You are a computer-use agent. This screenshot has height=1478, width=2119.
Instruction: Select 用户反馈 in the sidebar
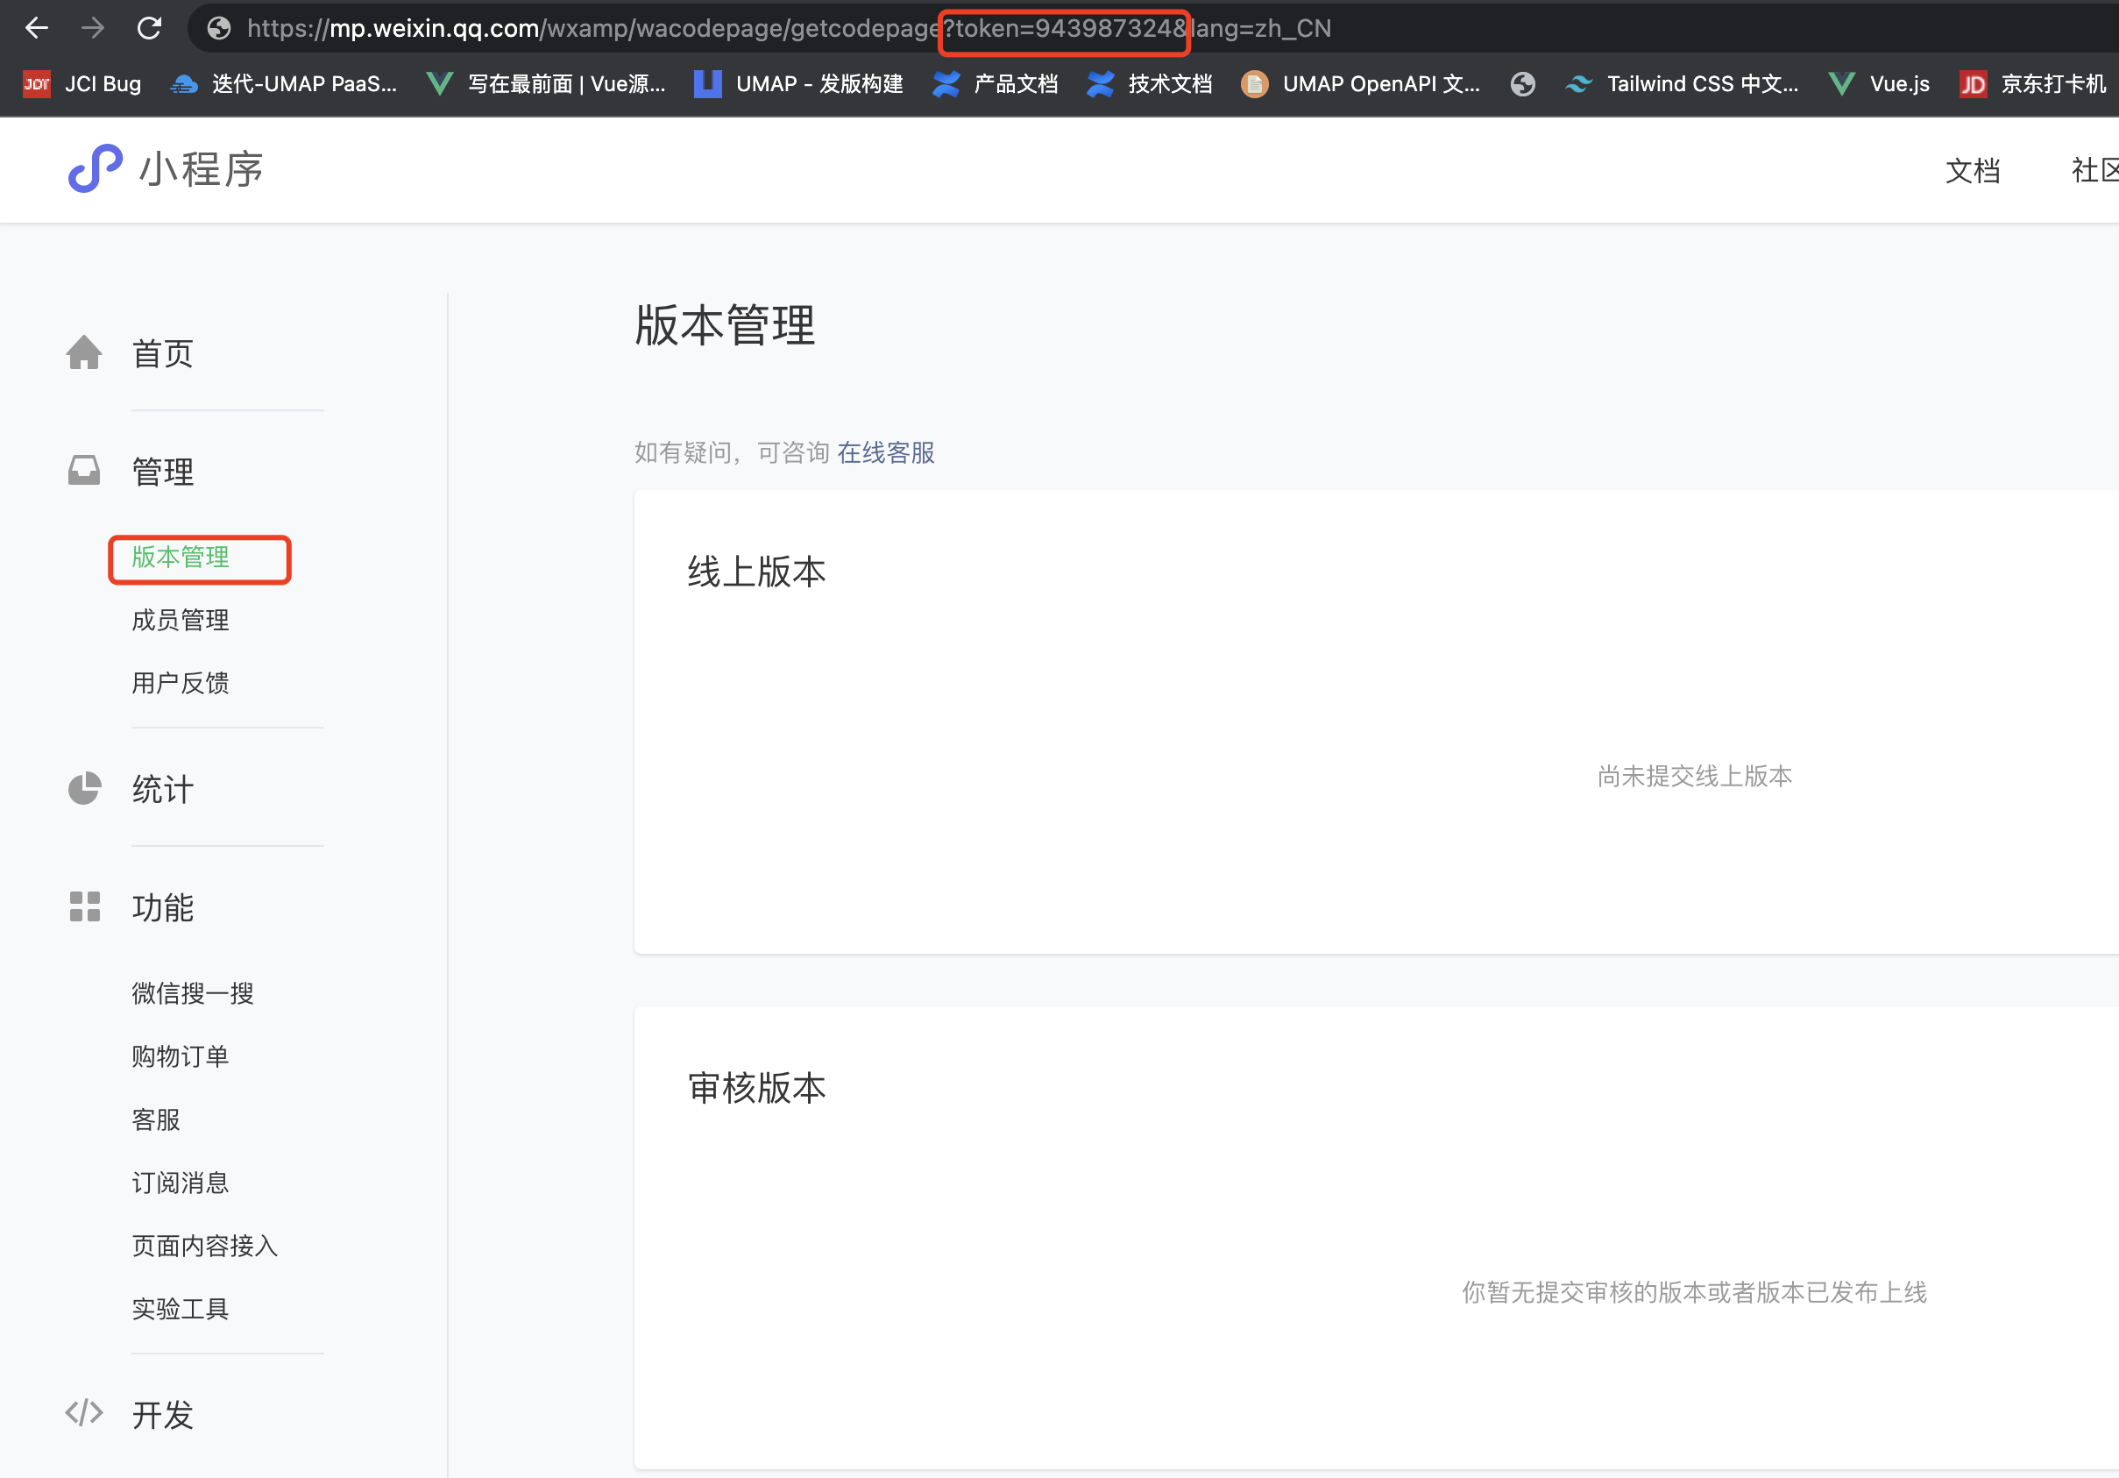[x=180, y=683]
